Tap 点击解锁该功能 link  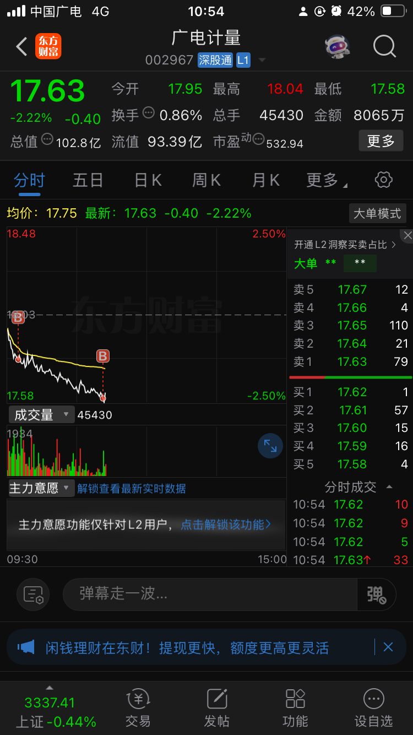pyautogui.click(x=226, y=525)
